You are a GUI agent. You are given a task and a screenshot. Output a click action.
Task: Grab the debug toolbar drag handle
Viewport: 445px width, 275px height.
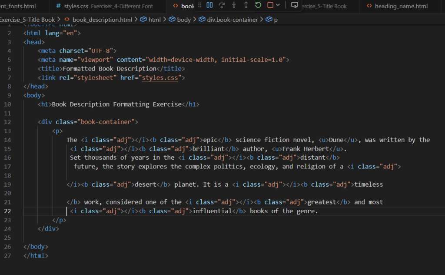click(x=199, y=5)
